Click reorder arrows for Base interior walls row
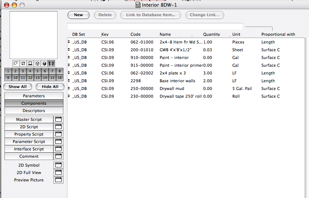 [69, 80]
